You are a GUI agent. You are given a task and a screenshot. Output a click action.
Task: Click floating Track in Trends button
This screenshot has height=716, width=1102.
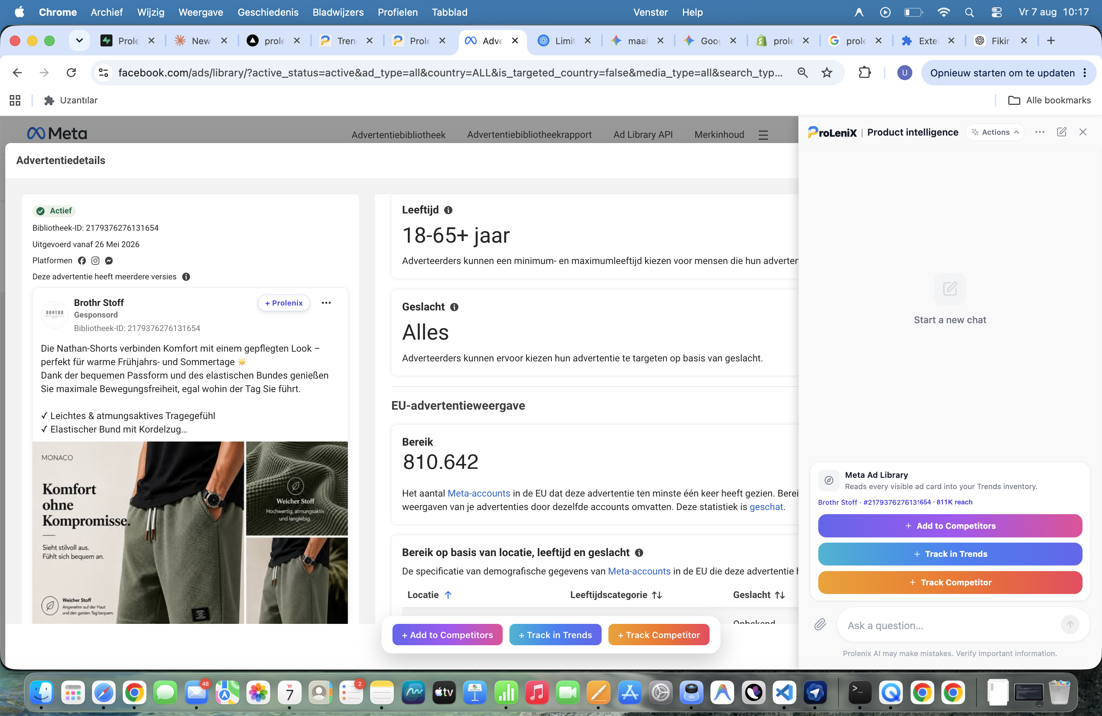(x=555, y=635)
